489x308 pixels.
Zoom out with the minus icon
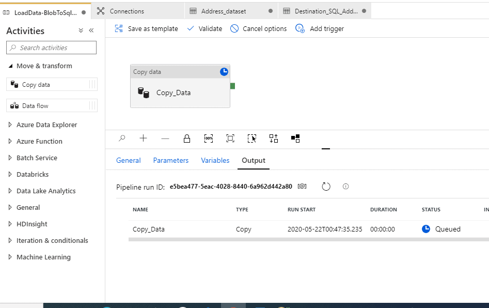(x=165, y=138)
